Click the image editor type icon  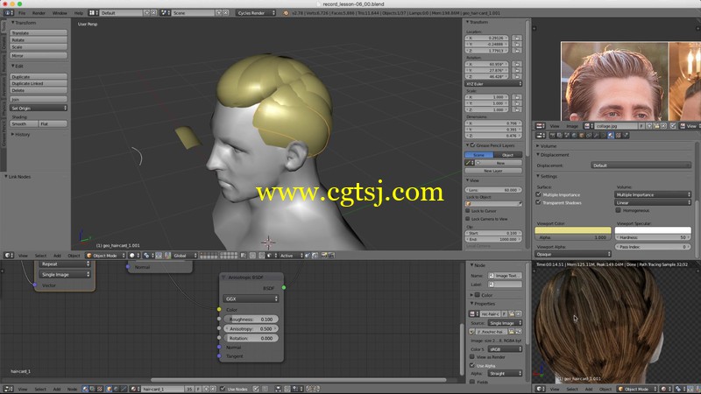pos(540,126)
